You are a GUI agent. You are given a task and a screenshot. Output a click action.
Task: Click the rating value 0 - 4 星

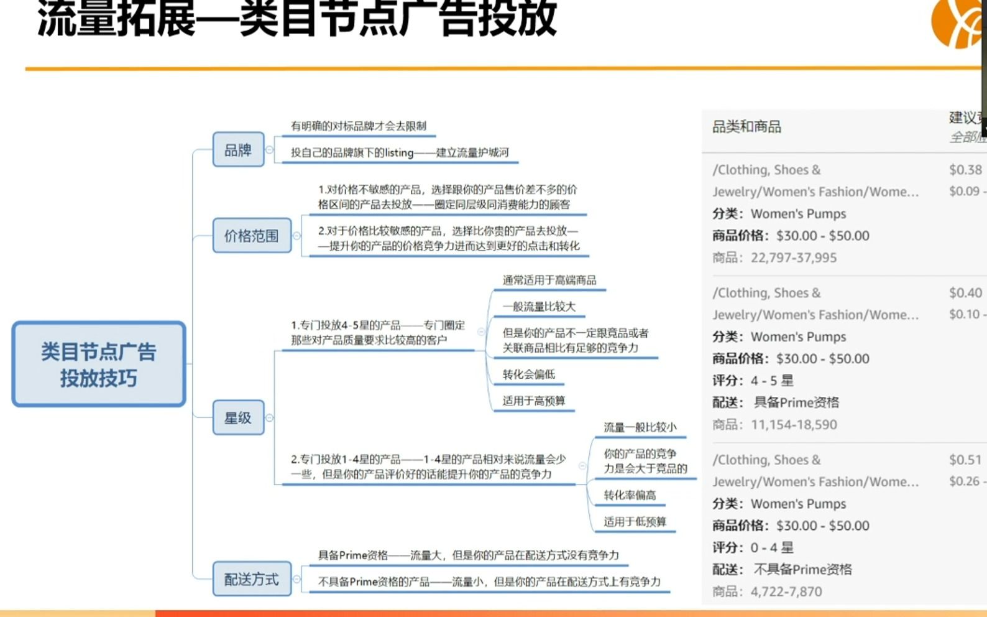point(772,548)
